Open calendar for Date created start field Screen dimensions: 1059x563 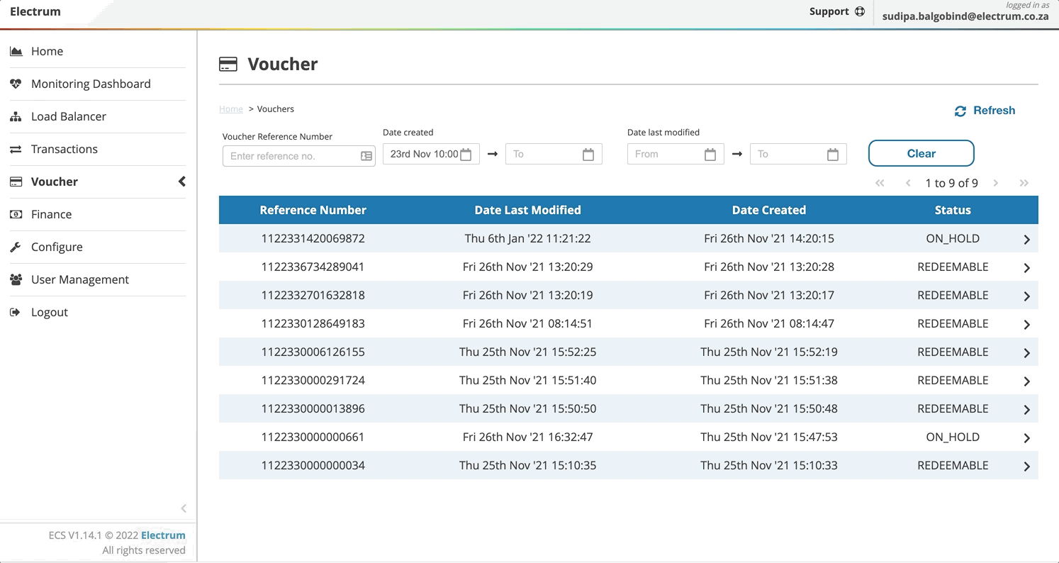tap(466, 155)
